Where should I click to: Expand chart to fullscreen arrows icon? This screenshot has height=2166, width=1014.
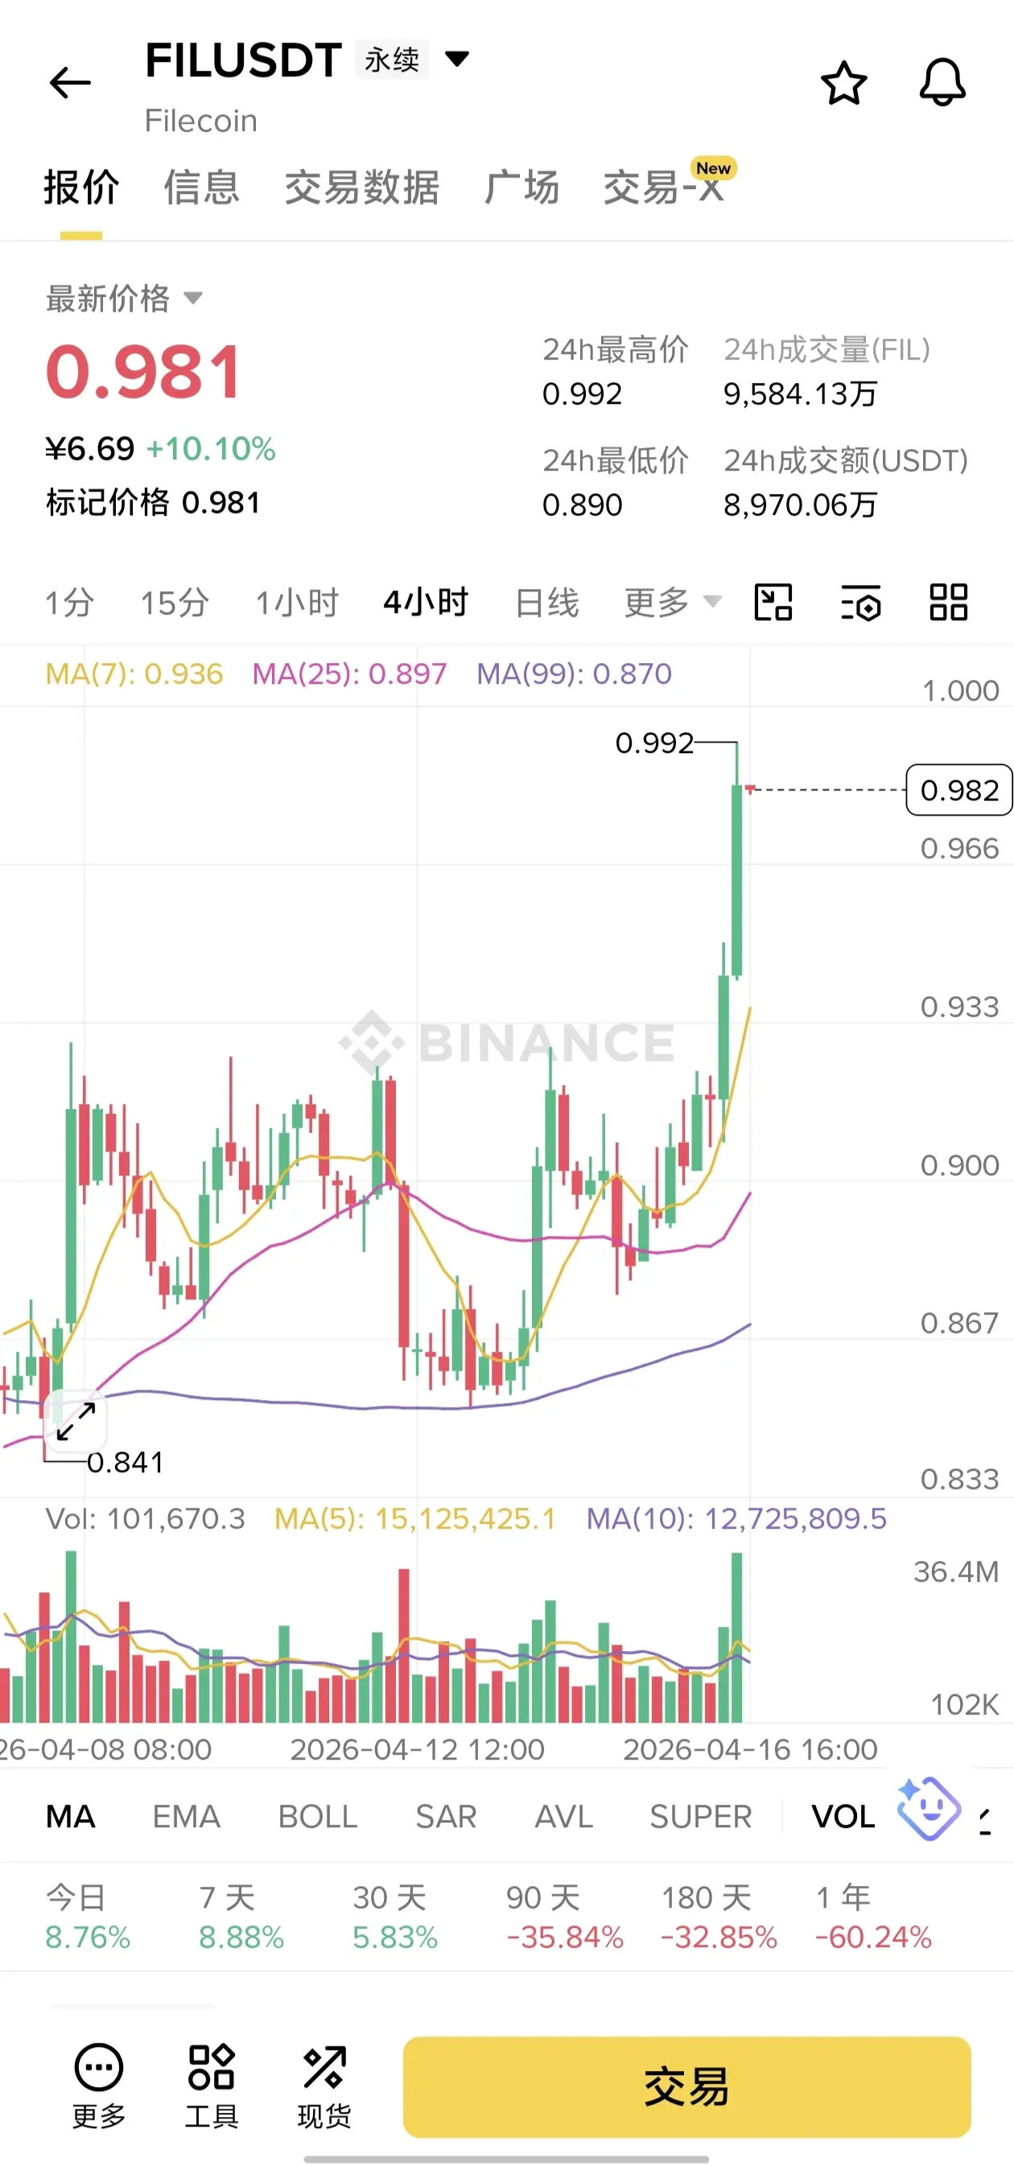tap(76, 1421)
